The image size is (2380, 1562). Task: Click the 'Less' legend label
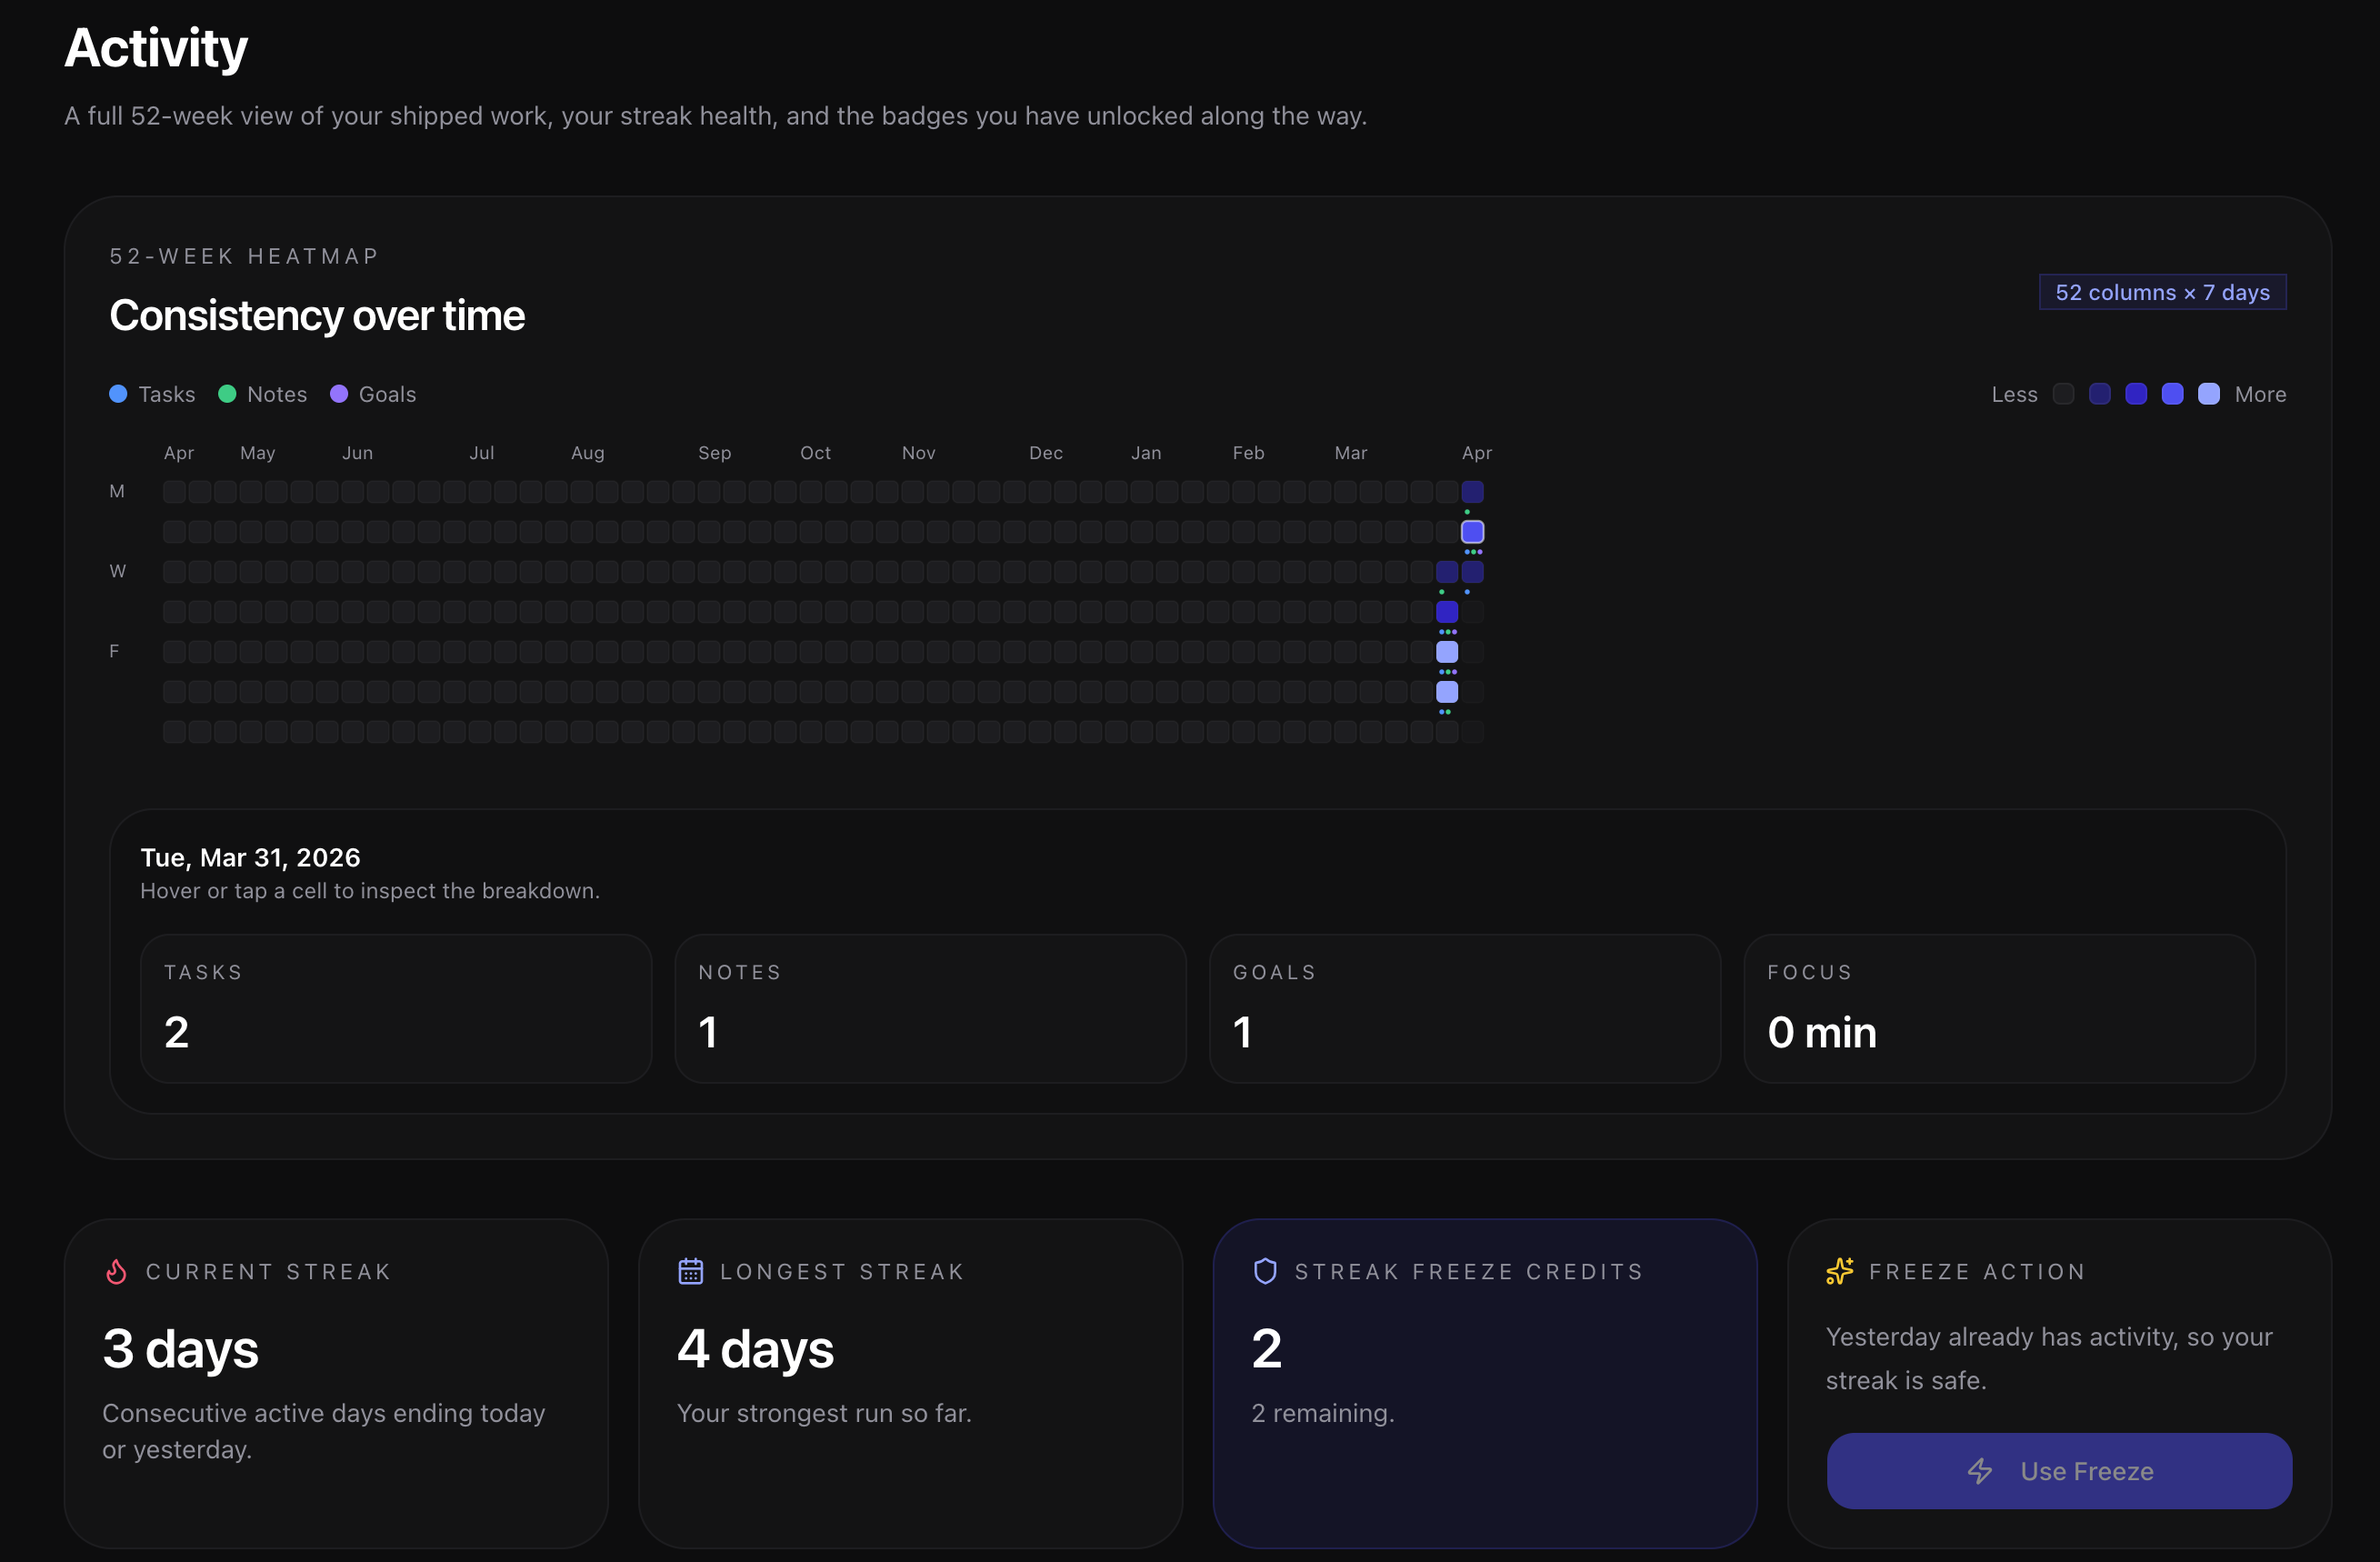(x=2014, y=394)
